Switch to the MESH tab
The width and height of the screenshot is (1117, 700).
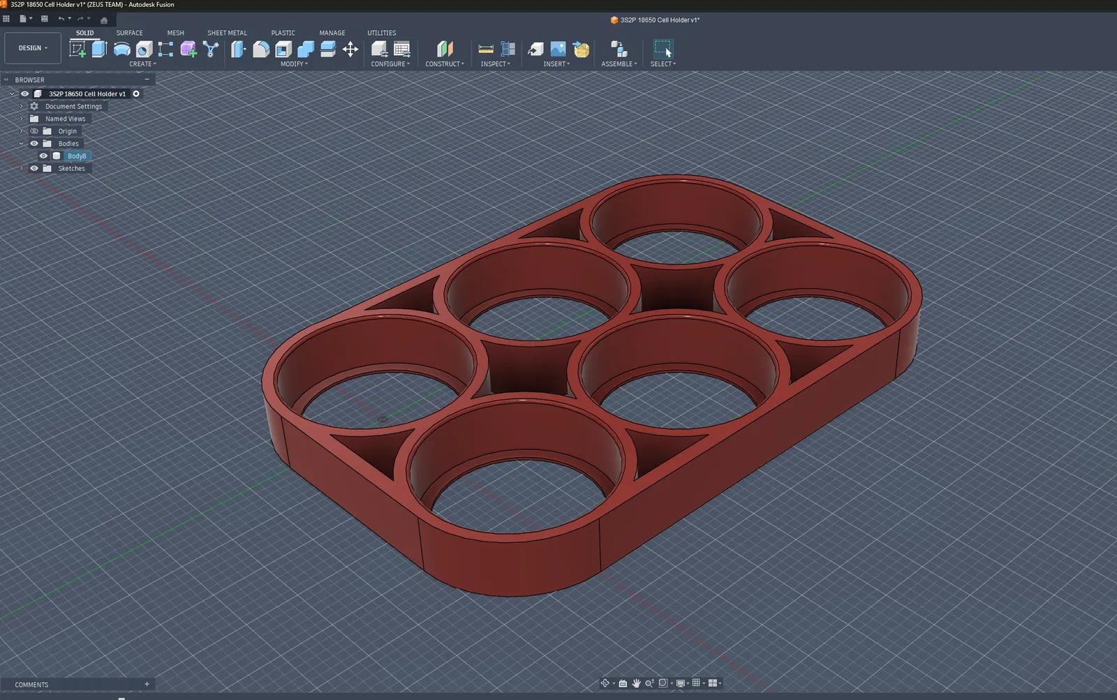(175, 33)
